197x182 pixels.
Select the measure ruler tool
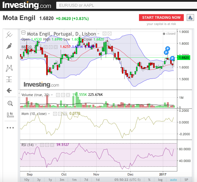click(10, 115)
